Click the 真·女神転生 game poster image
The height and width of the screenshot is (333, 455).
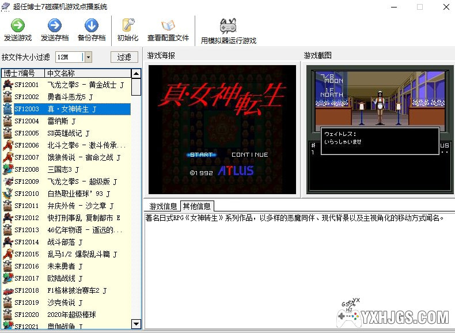pos(222,129)
